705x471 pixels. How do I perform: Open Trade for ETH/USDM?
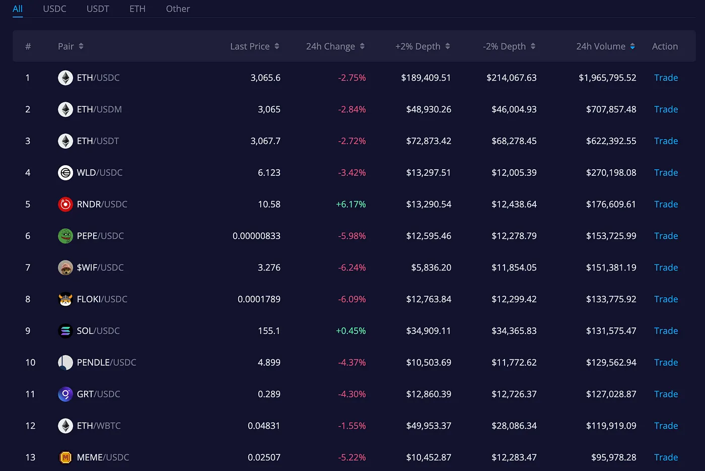point(666,109)
